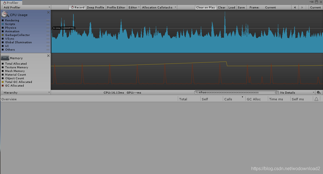
Task: Open the No Details dropdown
Action: click(297, 92)
